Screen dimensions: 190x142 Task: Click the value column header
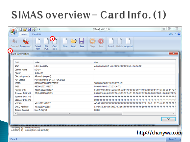pyautogui.click(x=63, y=62)
